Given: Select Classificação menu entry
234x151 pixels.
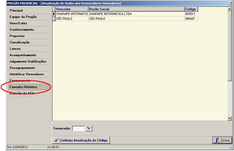Looking at the screenshot, I should tap(29, 42).
